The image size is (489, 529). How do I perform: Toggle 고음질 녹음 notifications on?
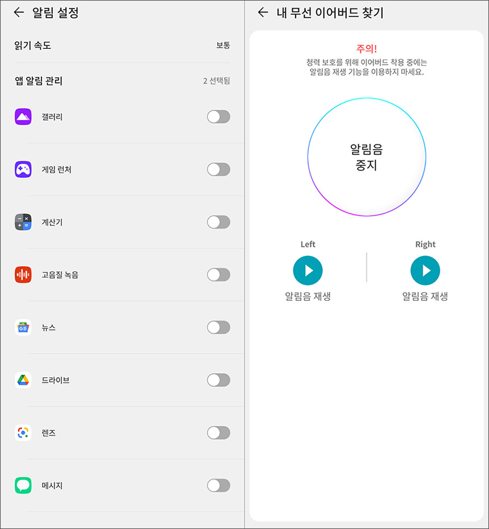point(218,275)
